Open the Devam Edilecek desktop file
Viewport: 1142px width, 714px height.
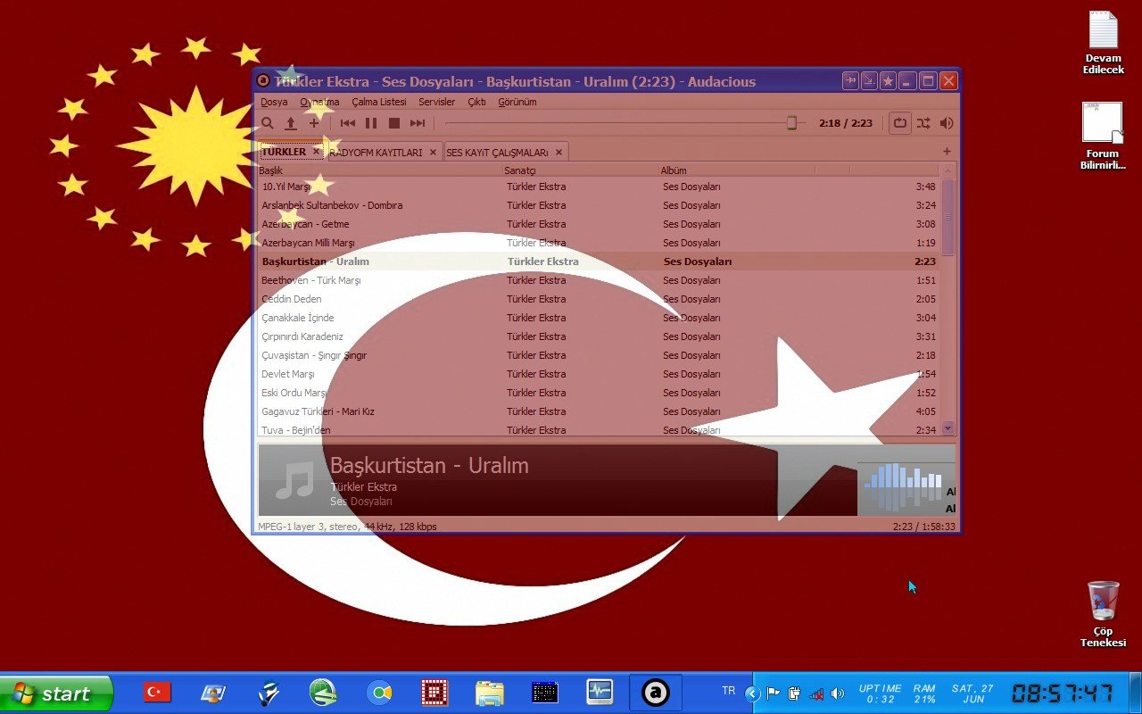pos(1103,43)
